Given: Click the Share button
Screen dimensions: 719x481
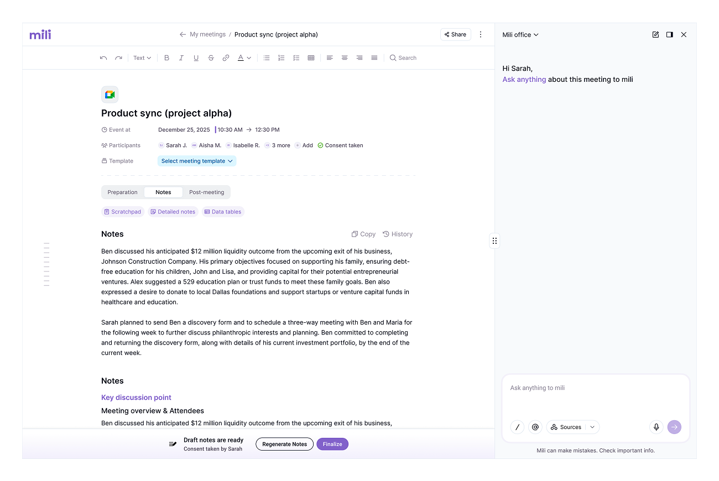Looking at the screenshot, I should pos(456,34).
